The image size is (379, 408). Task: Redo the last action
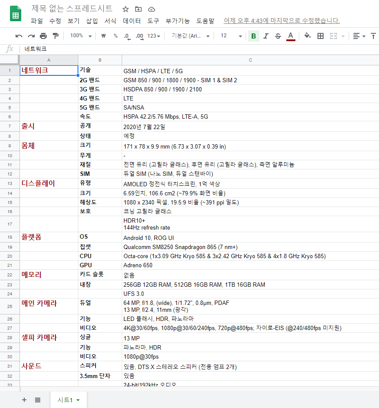tap(31, 36)
